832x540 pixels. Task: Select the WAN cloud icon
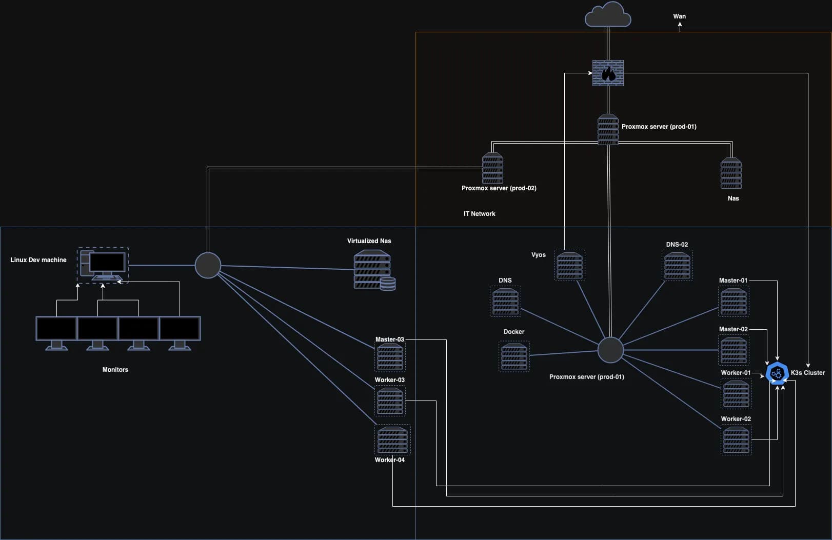[608, 14]
